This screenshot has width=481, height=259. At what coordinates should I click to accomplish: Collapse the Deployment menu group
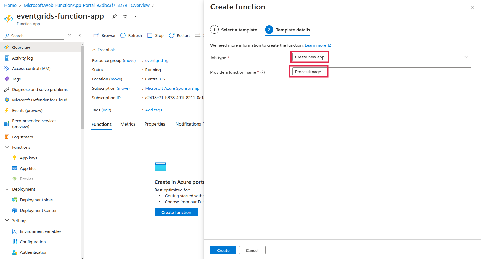(7, 189)
